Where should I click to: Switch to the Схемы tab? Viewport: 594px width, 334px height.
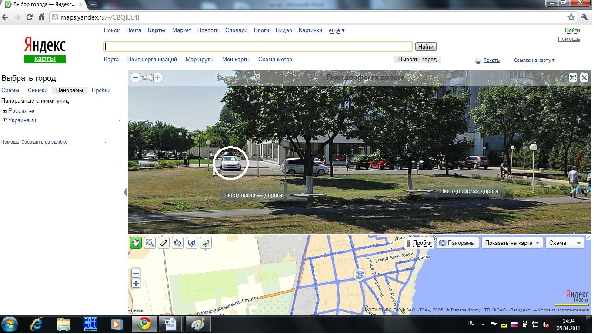click(10, 90)
